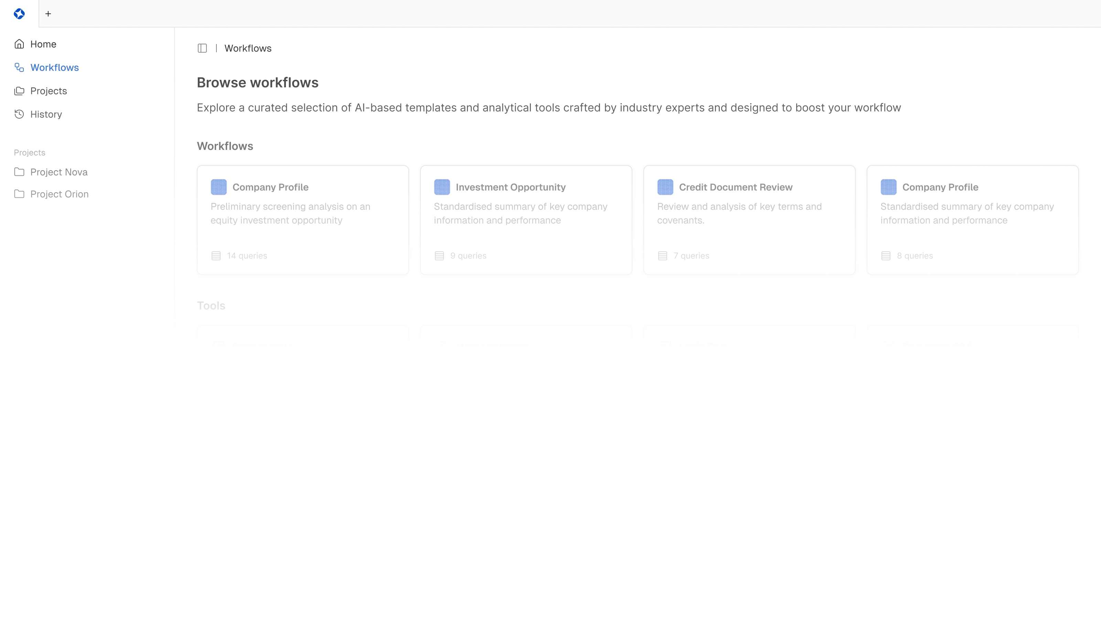1101x619 pixels.
Task: Open the Credit Document Review workflow card
Action: [749, 220]
